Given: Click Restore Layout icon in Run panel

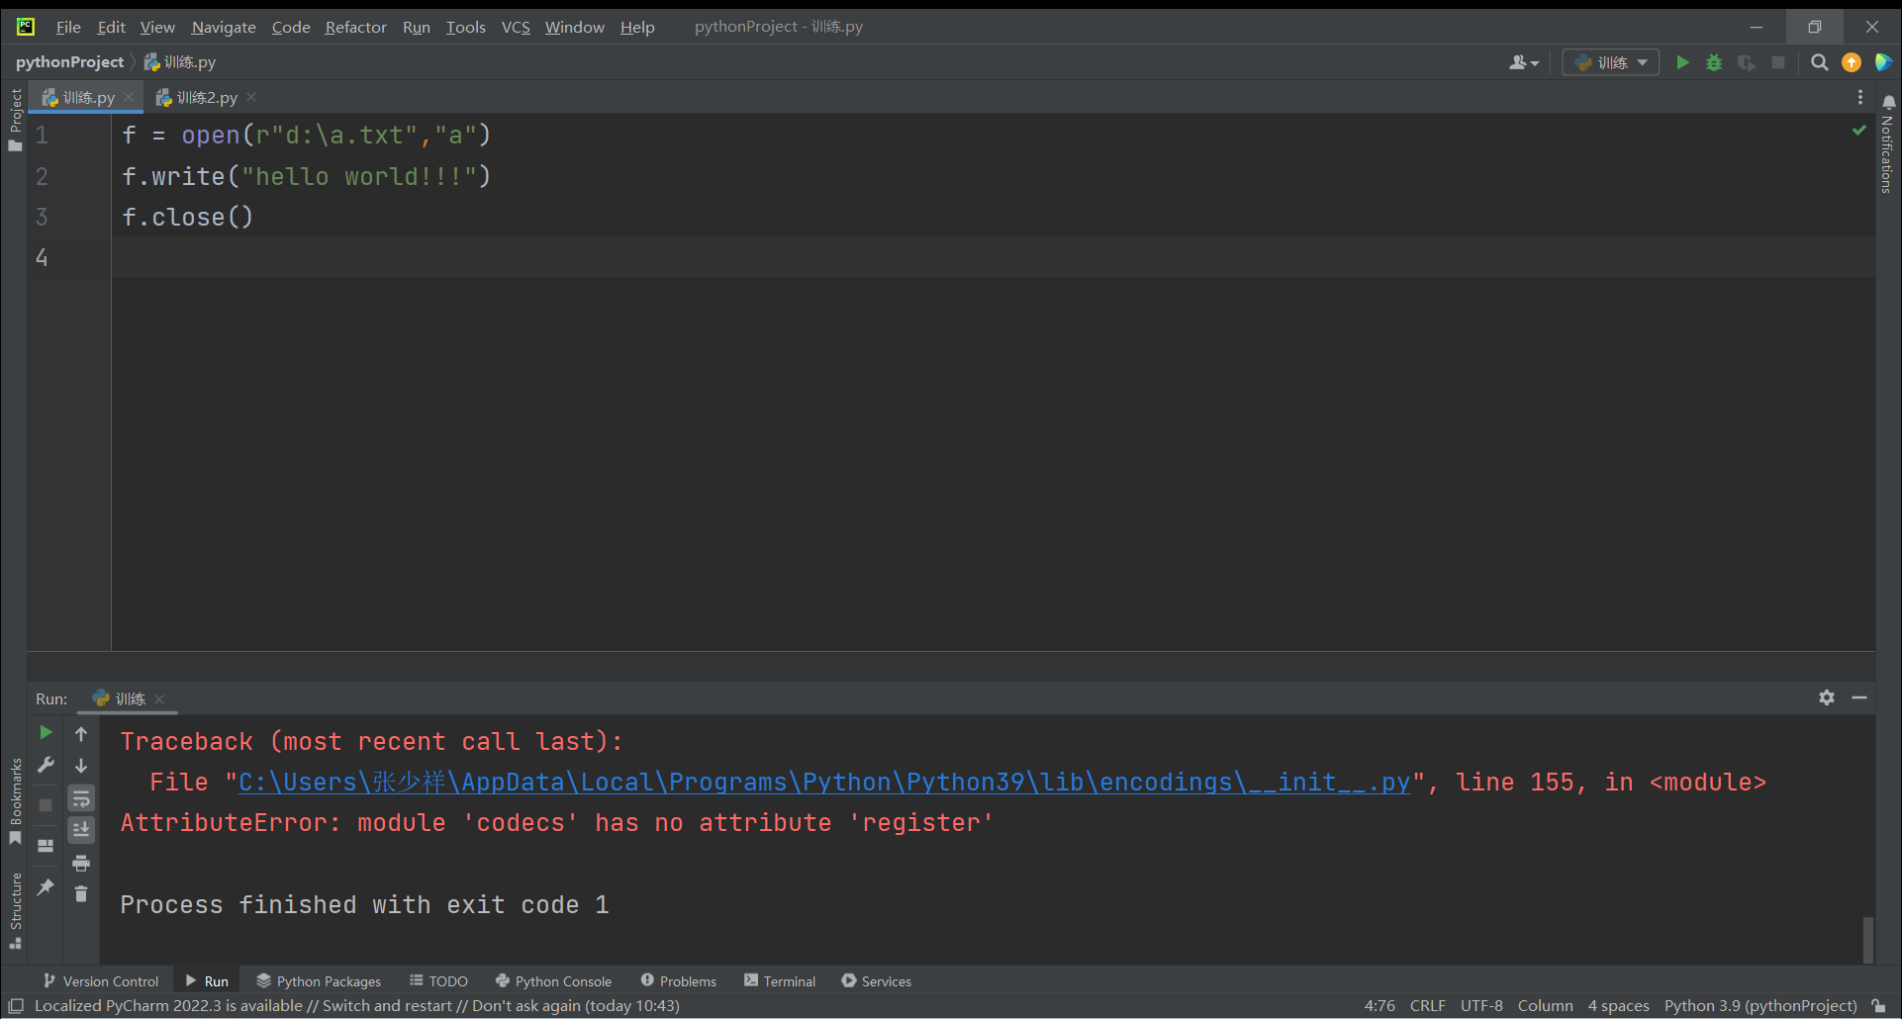Looking at the screenshot, I should click(46, 846).
